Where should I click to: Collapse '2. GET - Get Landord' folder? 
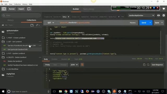pyautogui.click(x=14, y=42)
